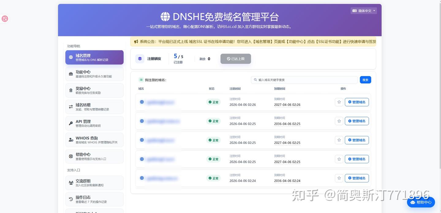Click the transfer arrows icon of 域名转赠
The width and height of the screenshot is (441, 213).
71,107
